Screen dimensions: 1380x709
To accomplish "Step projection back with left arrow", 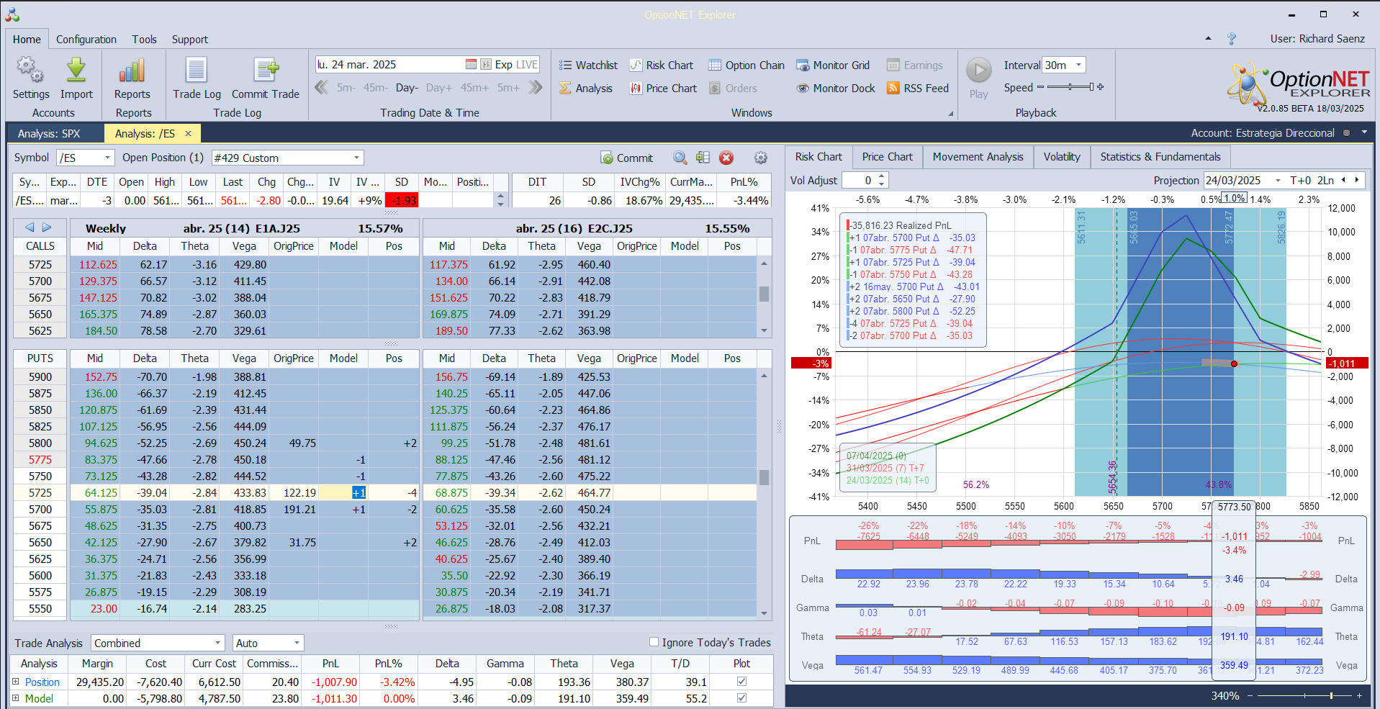I will click(1343, 180).
